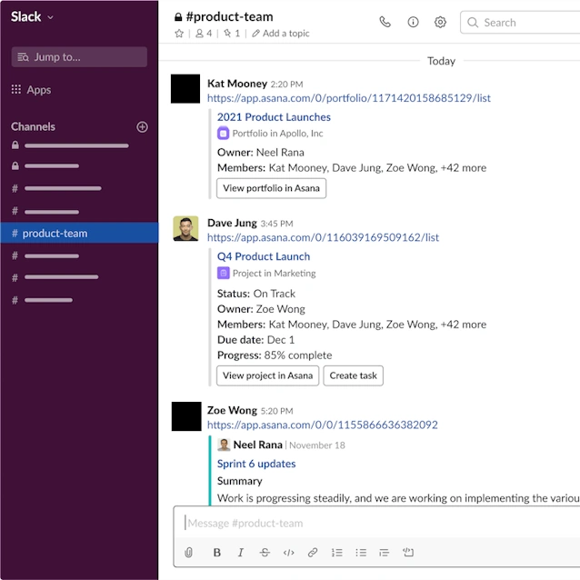Select the product-team channel in sidebar
Image resolution: width=580 pixels, height=580 pixels.
[x=79, y=233]
